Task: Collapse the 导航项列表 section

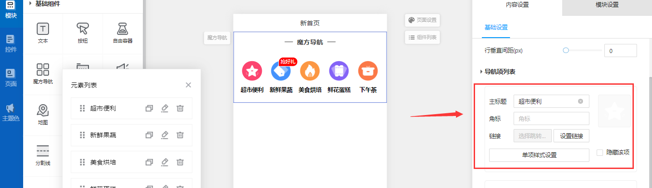Action: point(481,72)
